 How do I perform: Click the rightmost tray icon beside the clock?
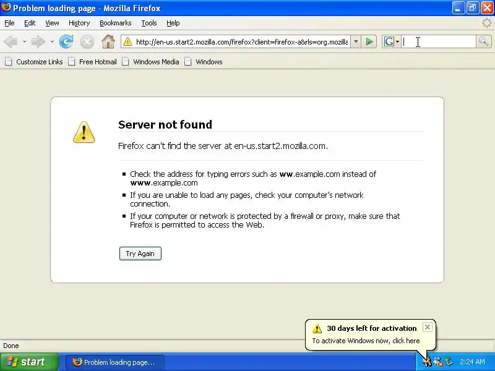[449, 362]
